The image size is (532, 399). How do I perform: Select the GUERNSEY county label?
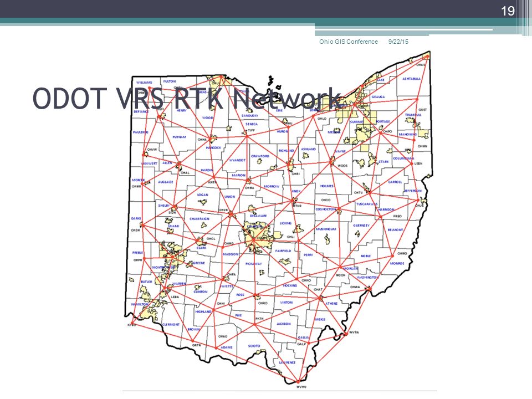point(361,226)
